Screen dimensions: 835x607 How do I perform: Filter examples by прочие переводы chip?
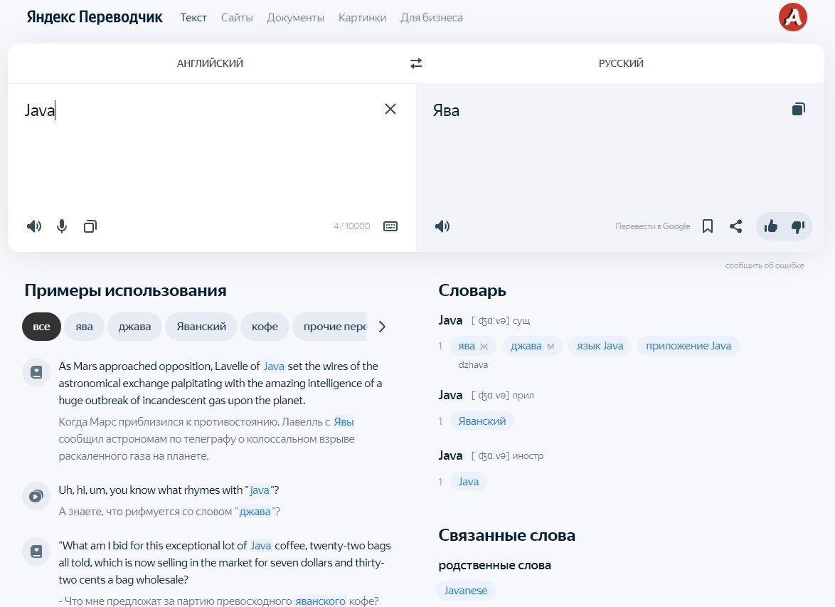330,327
